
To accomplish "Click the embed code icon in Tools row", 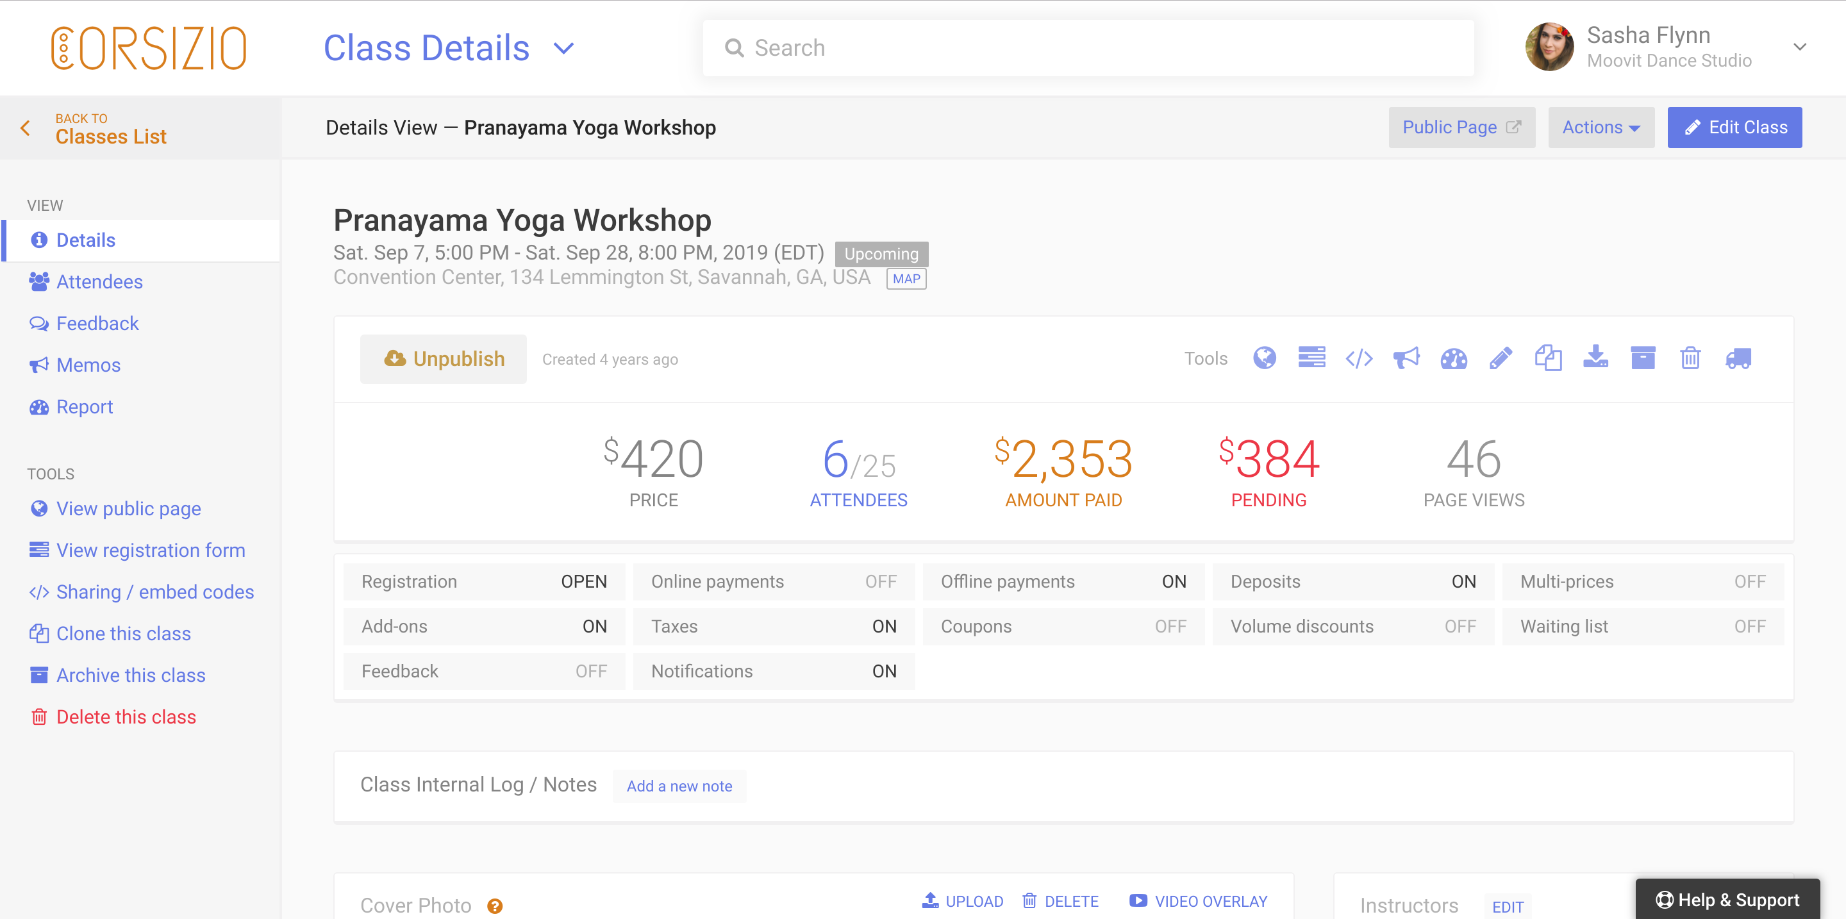I will [1359, 358].
